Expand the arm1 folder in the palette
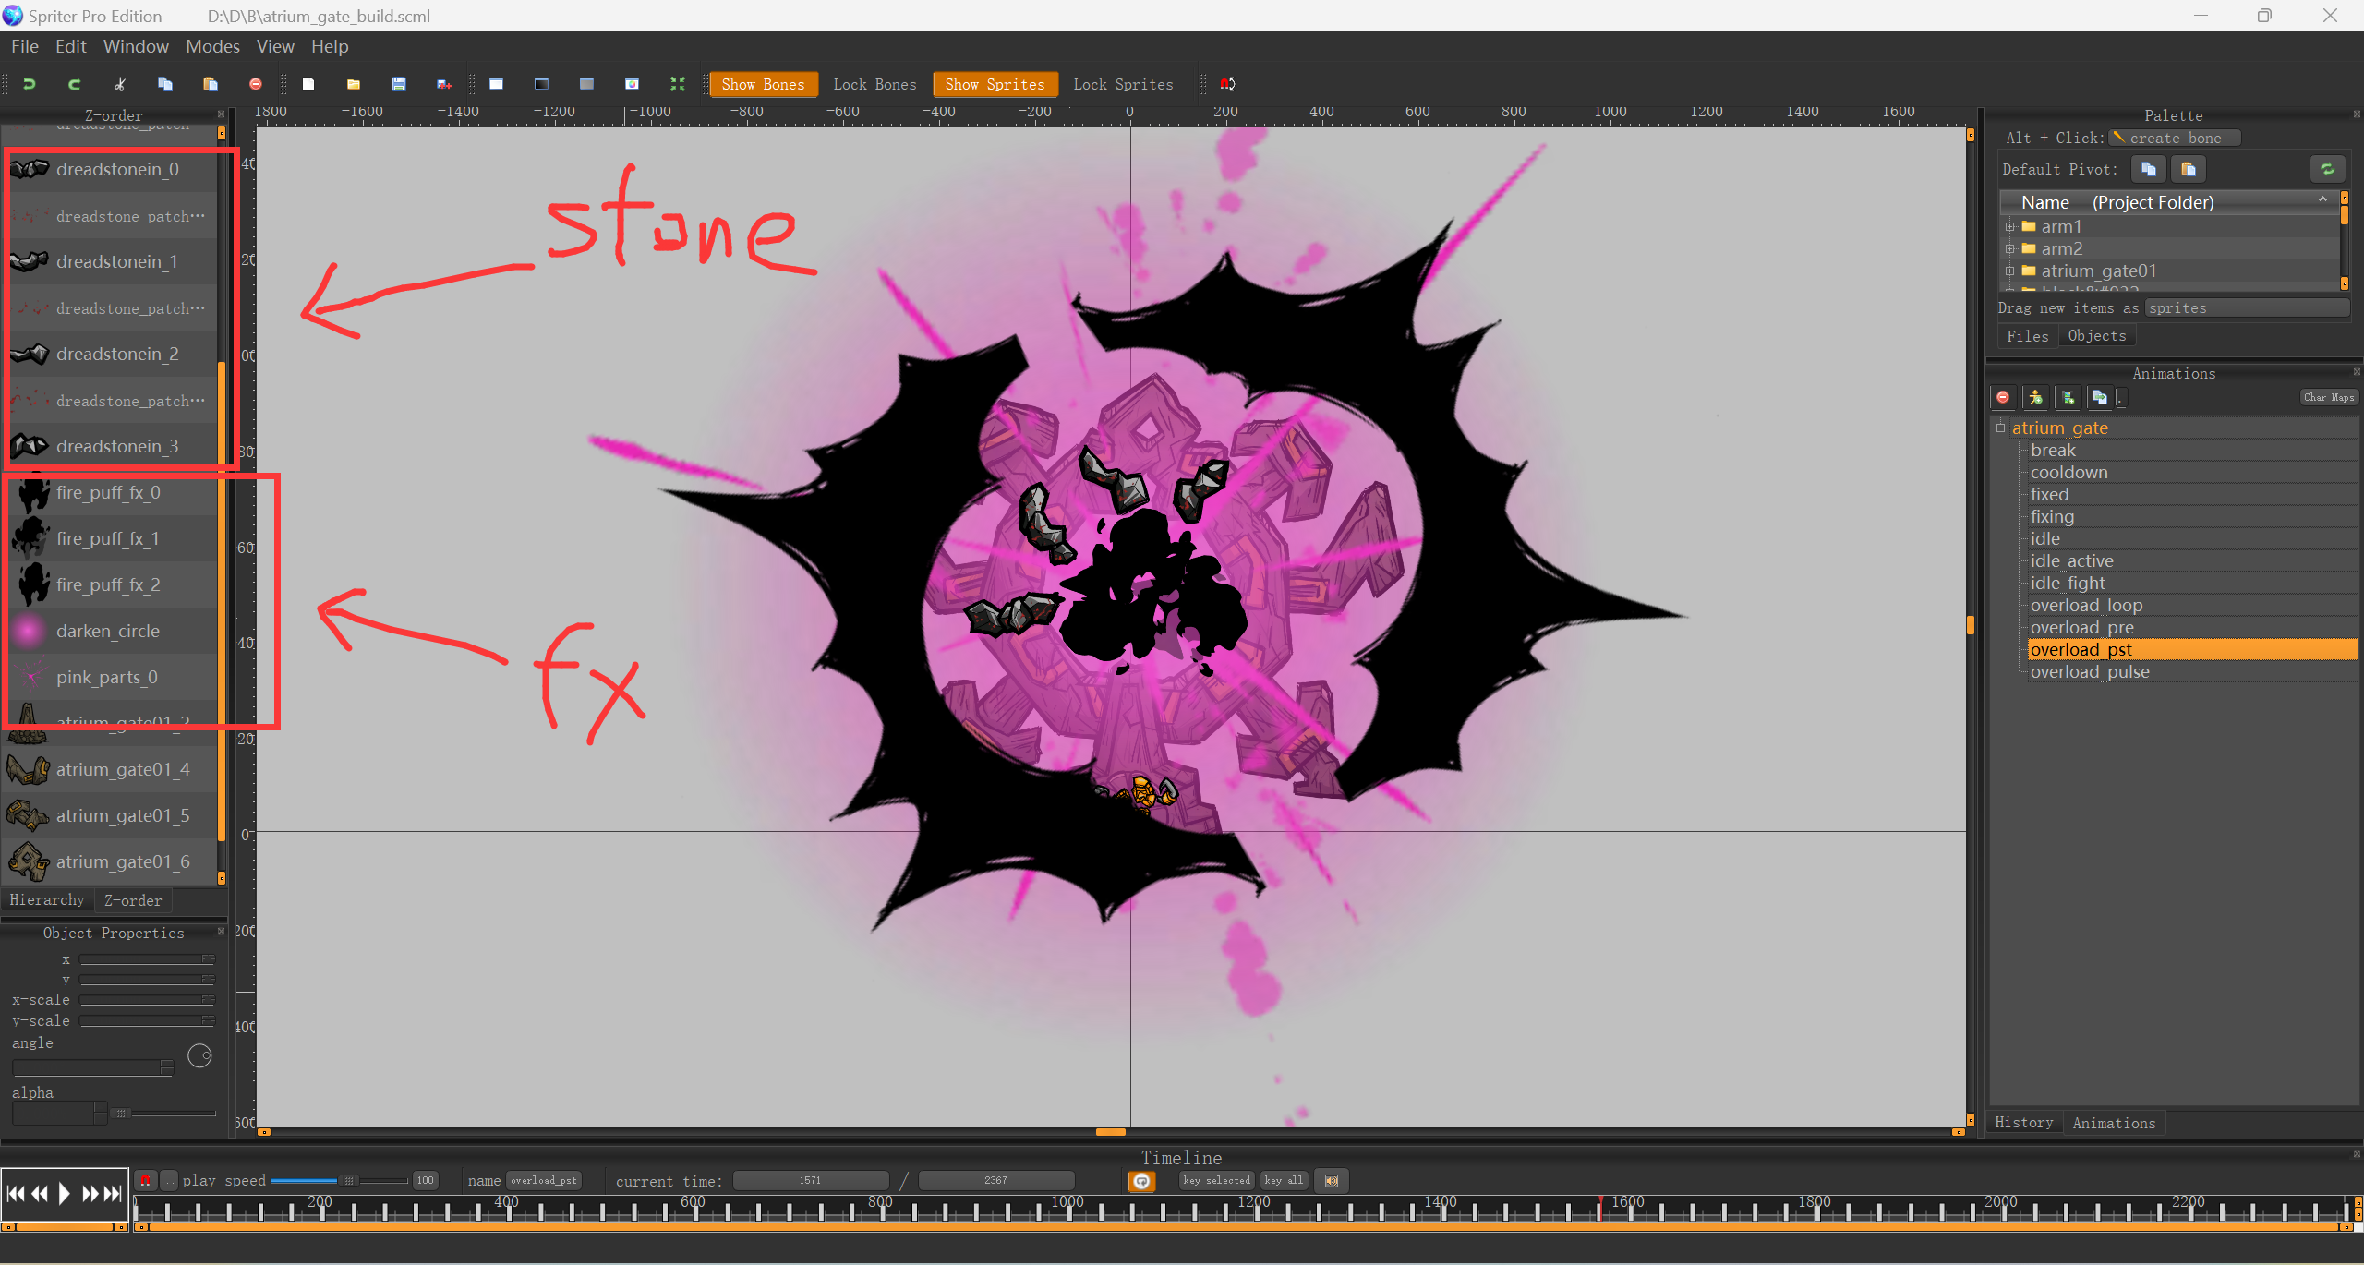Image resolution: width=2364 pixels, height=1265 pixels. click(x=2009, y=226)
